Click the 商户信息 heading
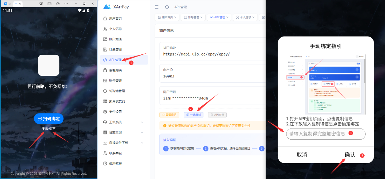The height and width of the screenshot is (179, 385). tap(167, 31)
